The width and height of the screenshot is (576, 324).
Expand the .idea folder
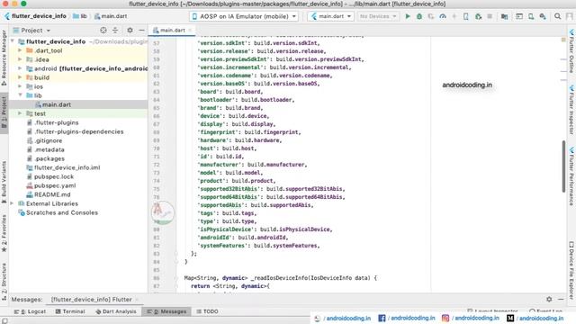[x=20, y=59]
